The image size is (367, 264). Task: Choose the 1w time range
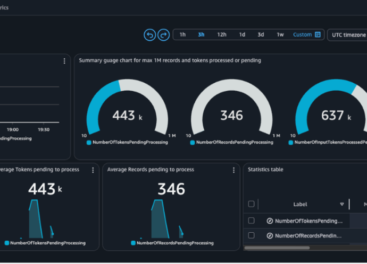tap(280, 35)
